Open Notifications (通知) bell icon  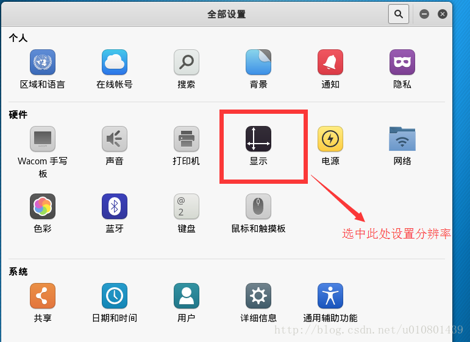click(x=330, y=62)
